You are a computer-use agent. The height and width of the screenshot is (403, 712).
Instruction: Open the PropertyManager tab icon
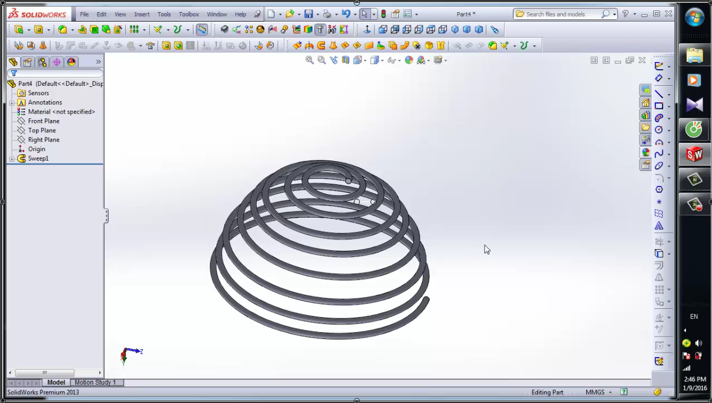(x=27, y=62)
